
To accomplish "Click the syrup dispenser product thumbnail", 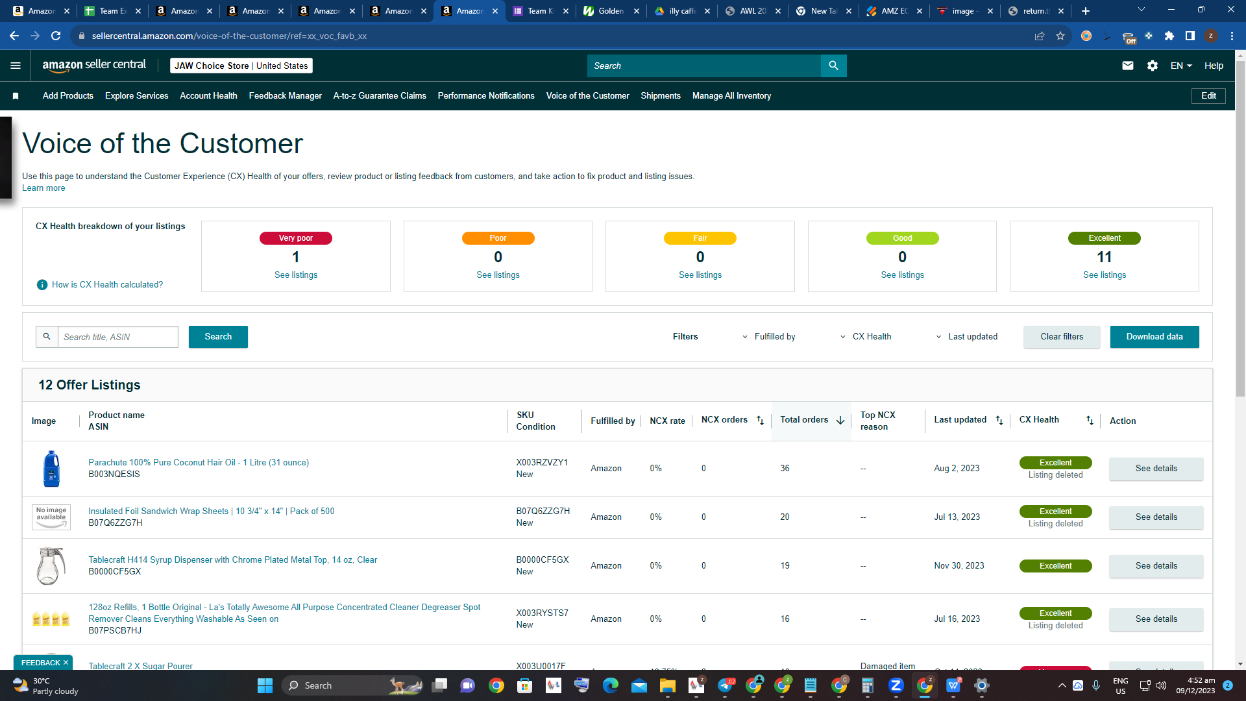I will (51, 566).
